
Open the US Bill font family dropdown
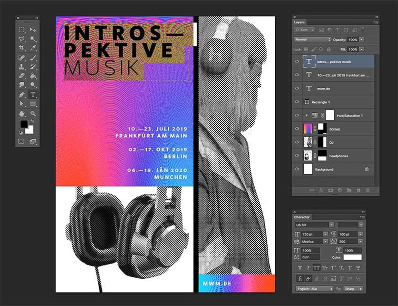[314, 225]
